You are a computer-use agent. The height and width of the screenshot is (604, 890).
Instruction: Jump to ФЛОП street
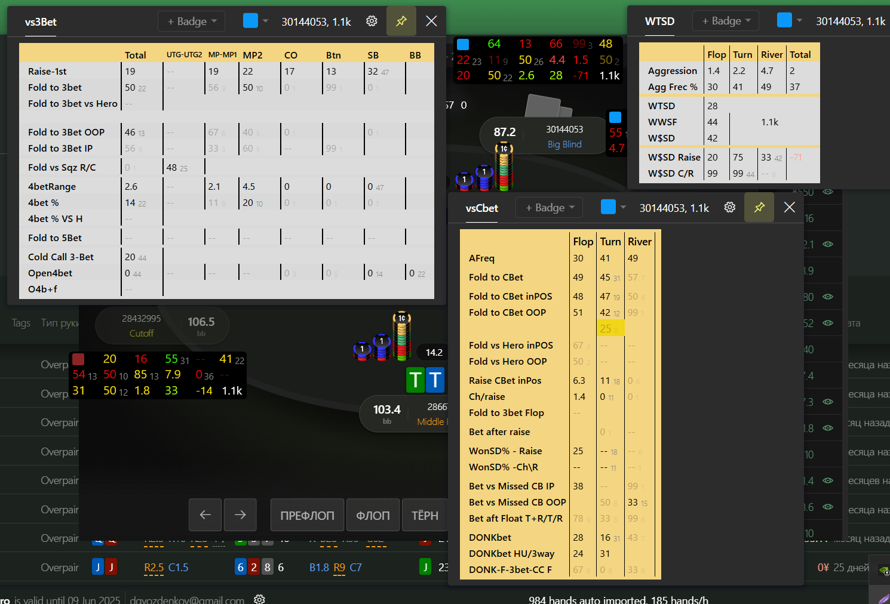point(373,515)
